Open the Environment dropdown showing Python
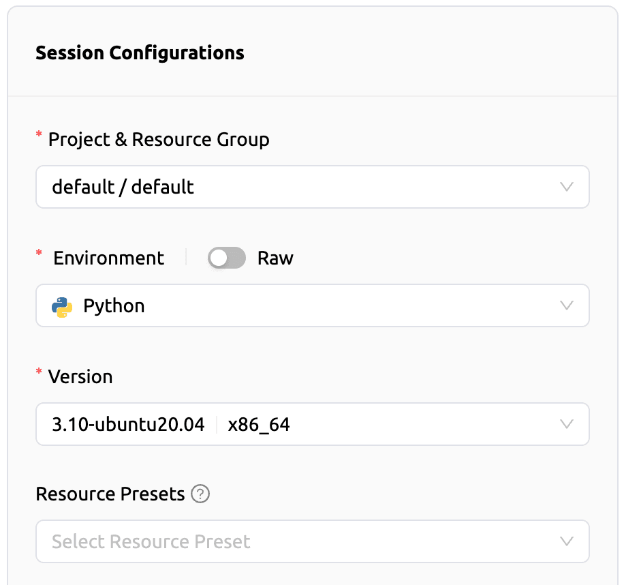The image size is (624, 585). [x=312, y=305]
